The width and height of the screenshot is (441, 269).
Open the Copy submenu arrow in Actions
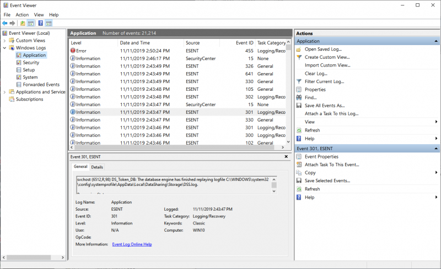(436, 173)
